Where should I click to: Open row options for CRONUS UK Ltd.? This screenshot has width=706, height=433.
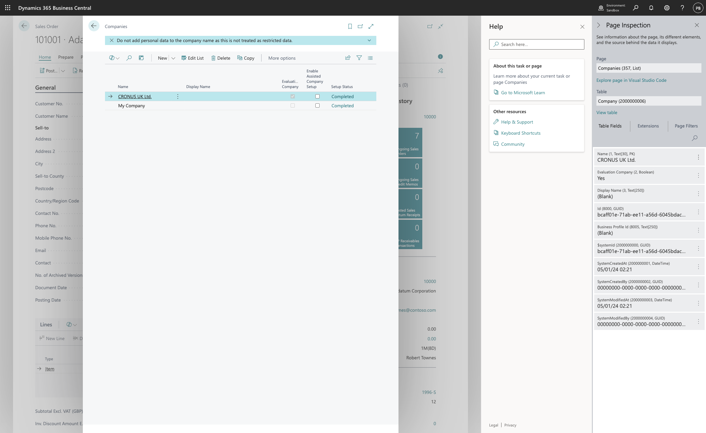click(x=178, y=97)
